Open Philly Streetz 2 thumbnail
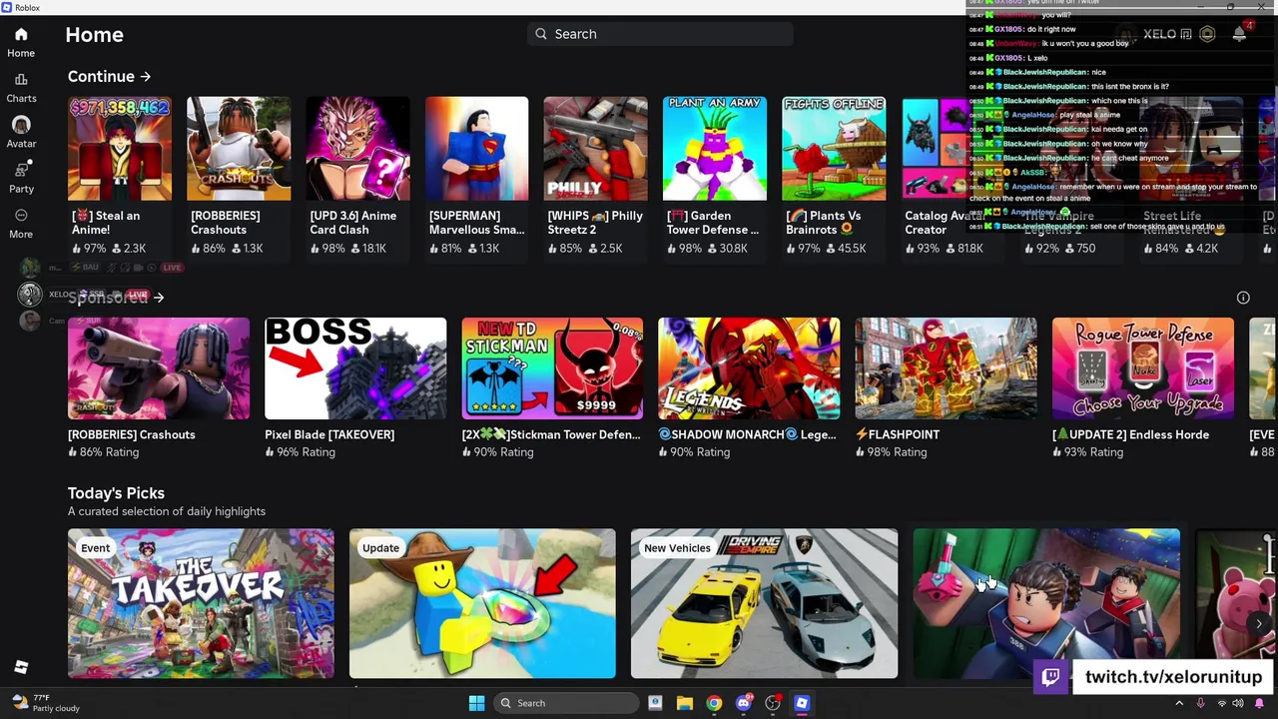This screenshot has height=719, width=1278. pos(596,148)
